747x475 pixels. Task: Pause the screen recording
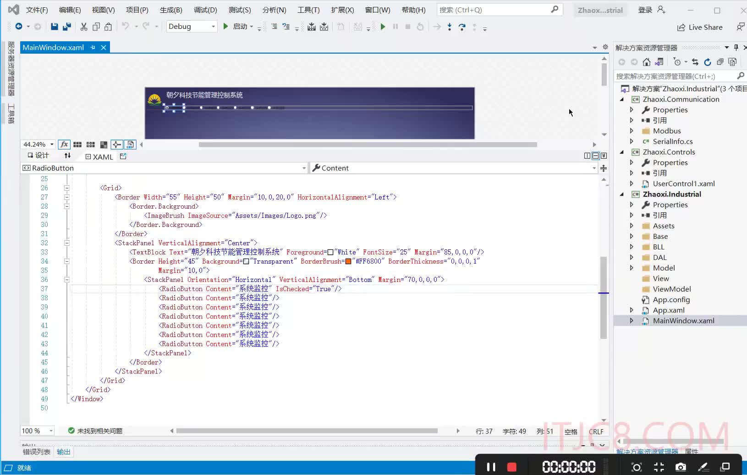[491, 467]
